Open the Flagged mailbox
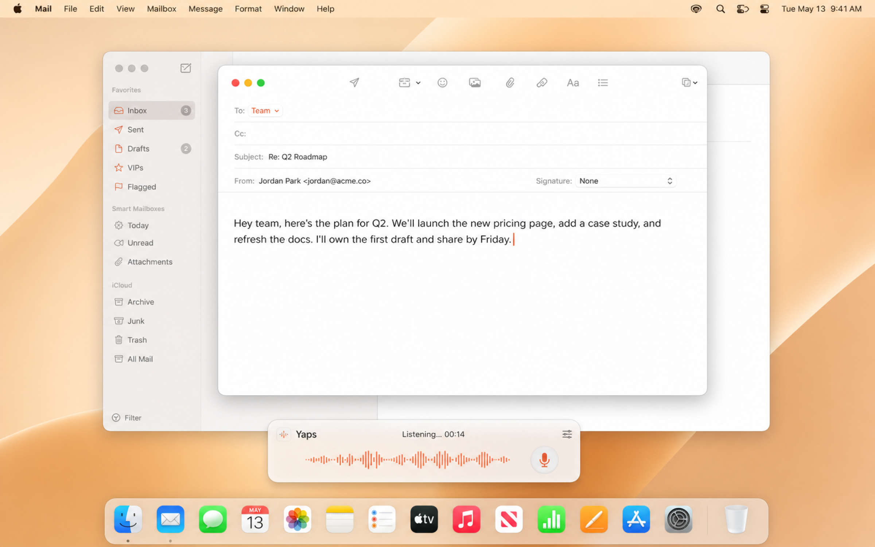Viewport: 875px width, 547px height. point(152,187)
